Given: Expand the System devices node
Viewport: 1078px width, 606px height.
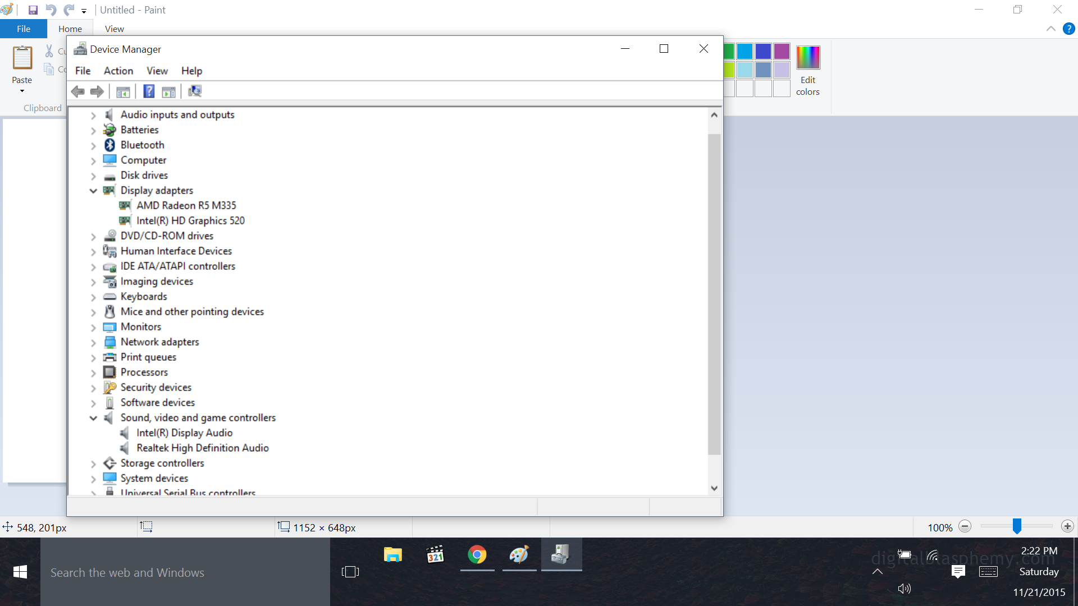Looking at the screenshot, I should pos(93,479).
